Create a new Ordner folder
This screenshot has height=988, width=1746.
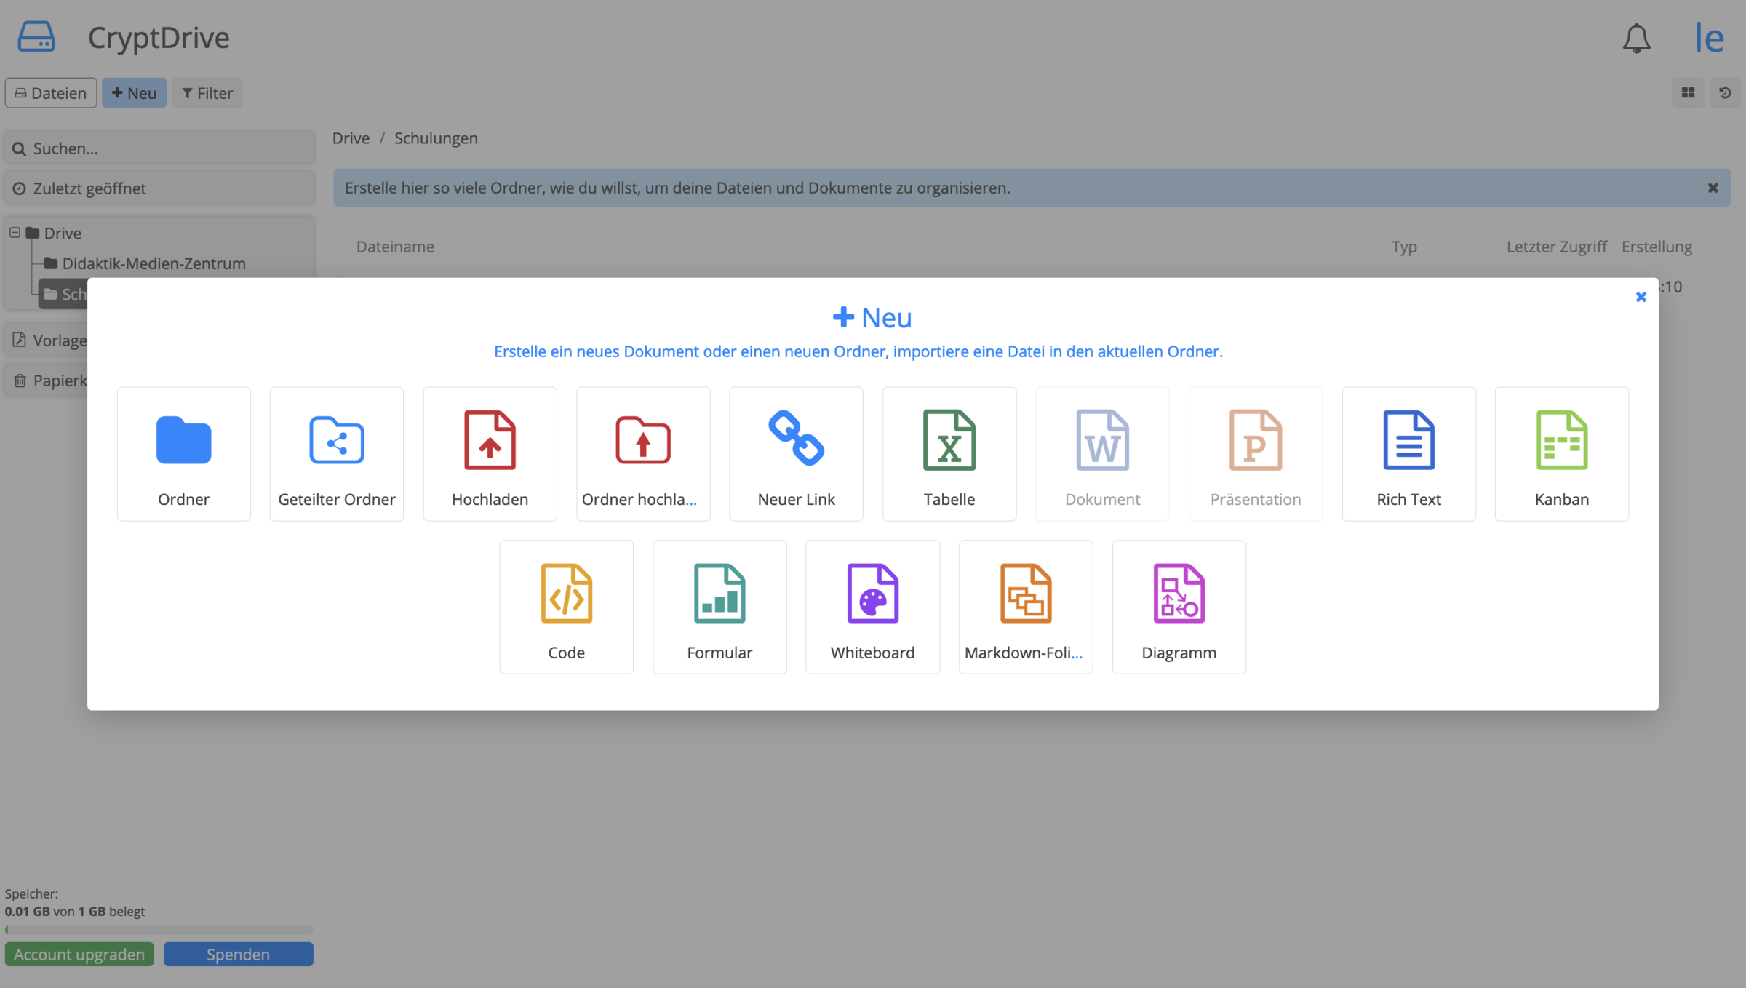(183, 453)
